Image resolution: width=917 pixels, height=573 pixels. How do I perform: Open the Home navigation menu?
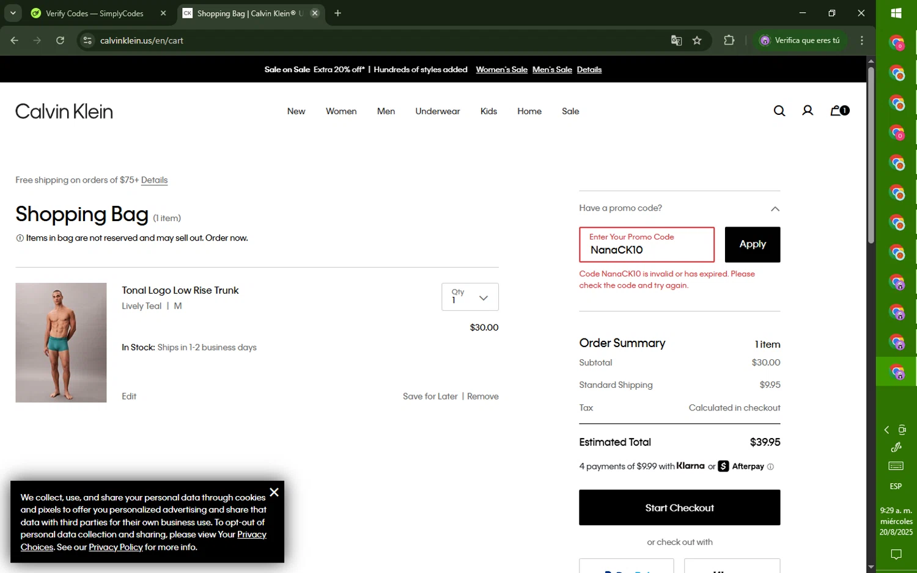[529, 111]
